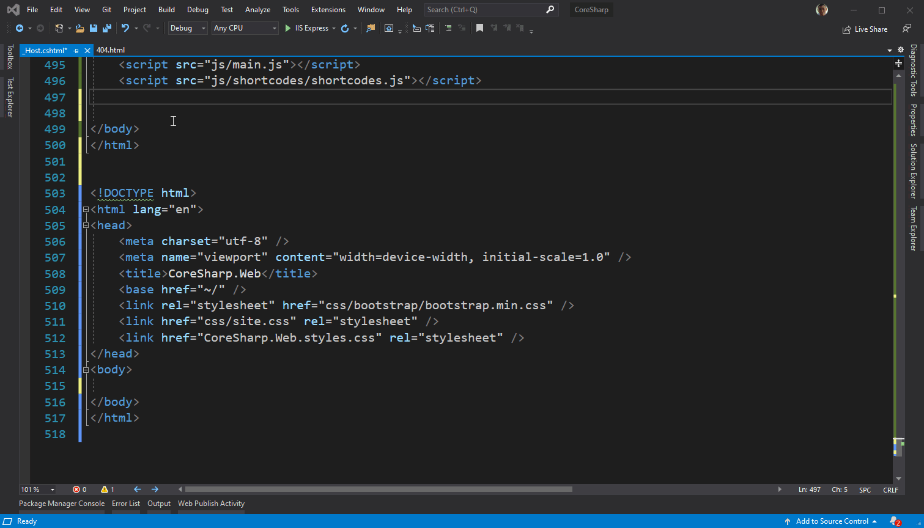Open the Debug configuration dropdown

point(188,28)
